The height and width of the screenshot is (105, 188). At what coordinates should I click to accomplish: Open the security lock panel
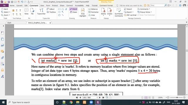click(x=2, y=70)
